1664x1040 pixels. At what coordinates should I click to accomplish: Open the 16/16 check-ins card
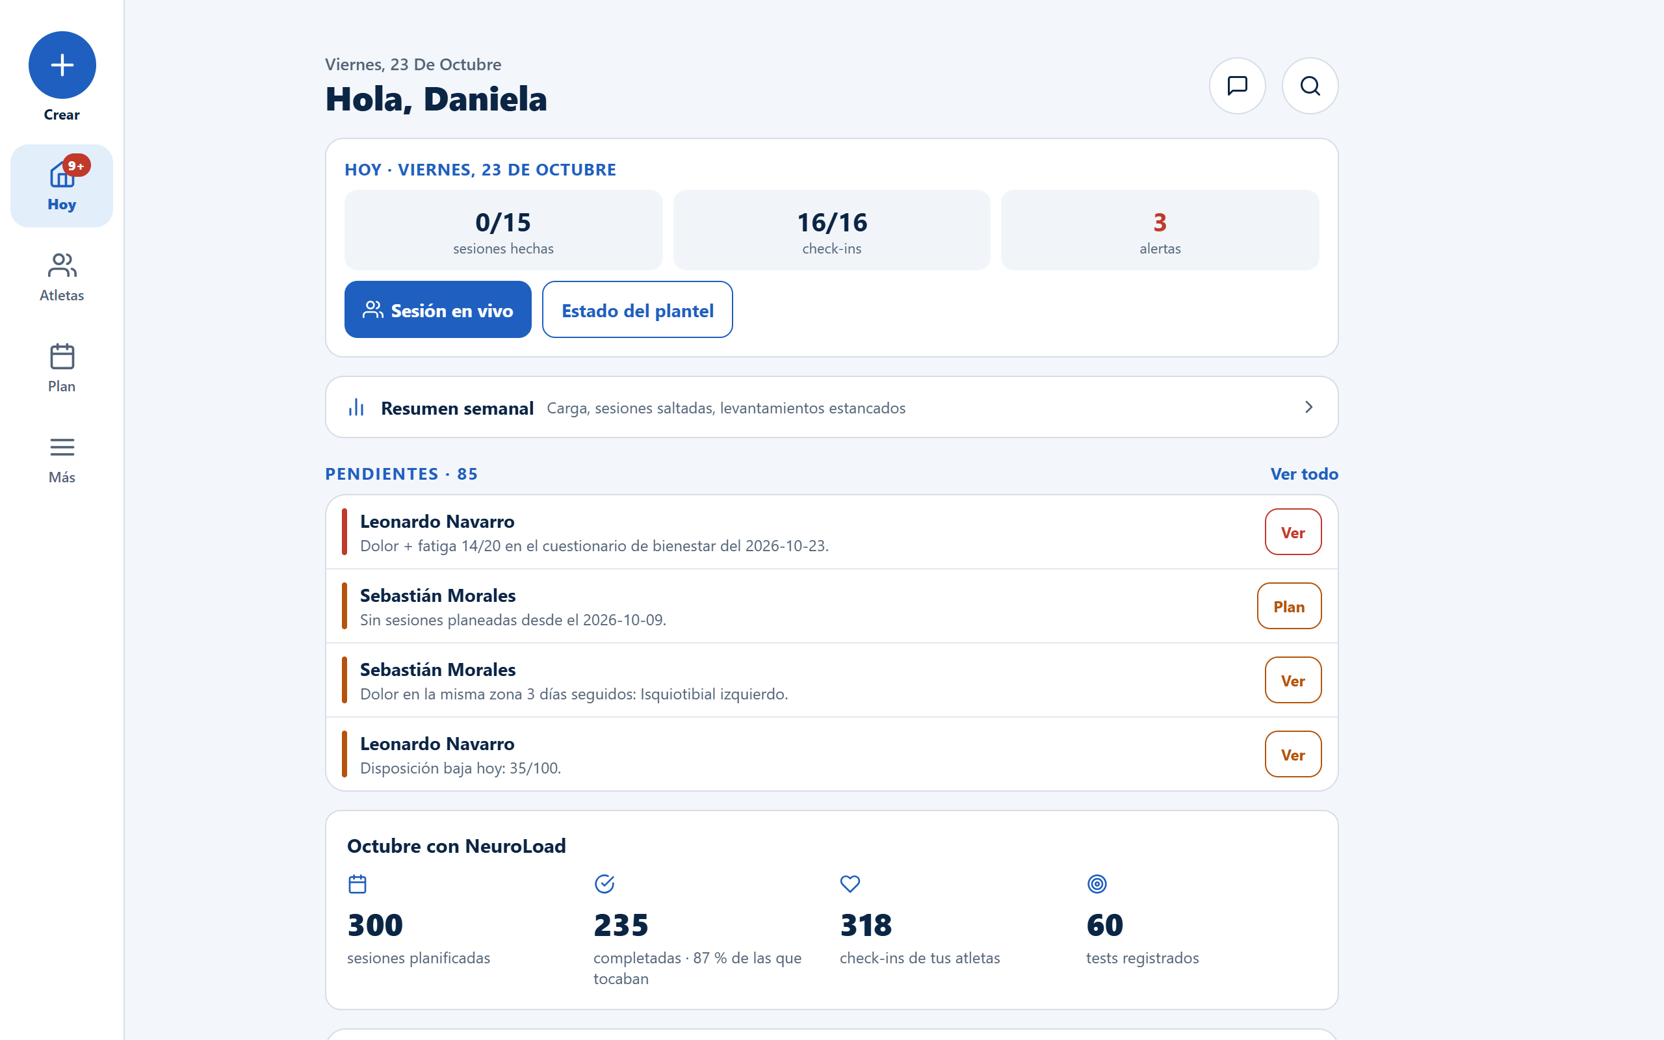(831, 230)
